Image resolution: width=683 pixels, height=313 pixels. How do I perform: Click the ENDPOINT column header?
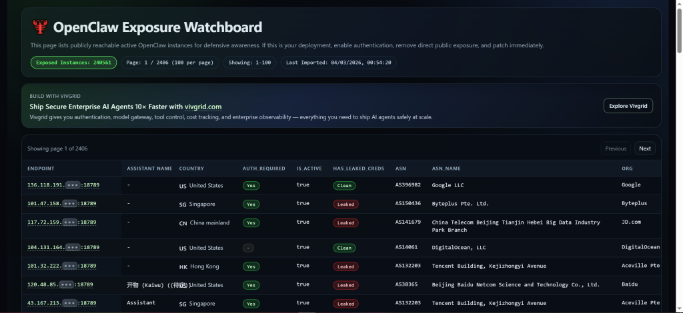coord(41,168)
